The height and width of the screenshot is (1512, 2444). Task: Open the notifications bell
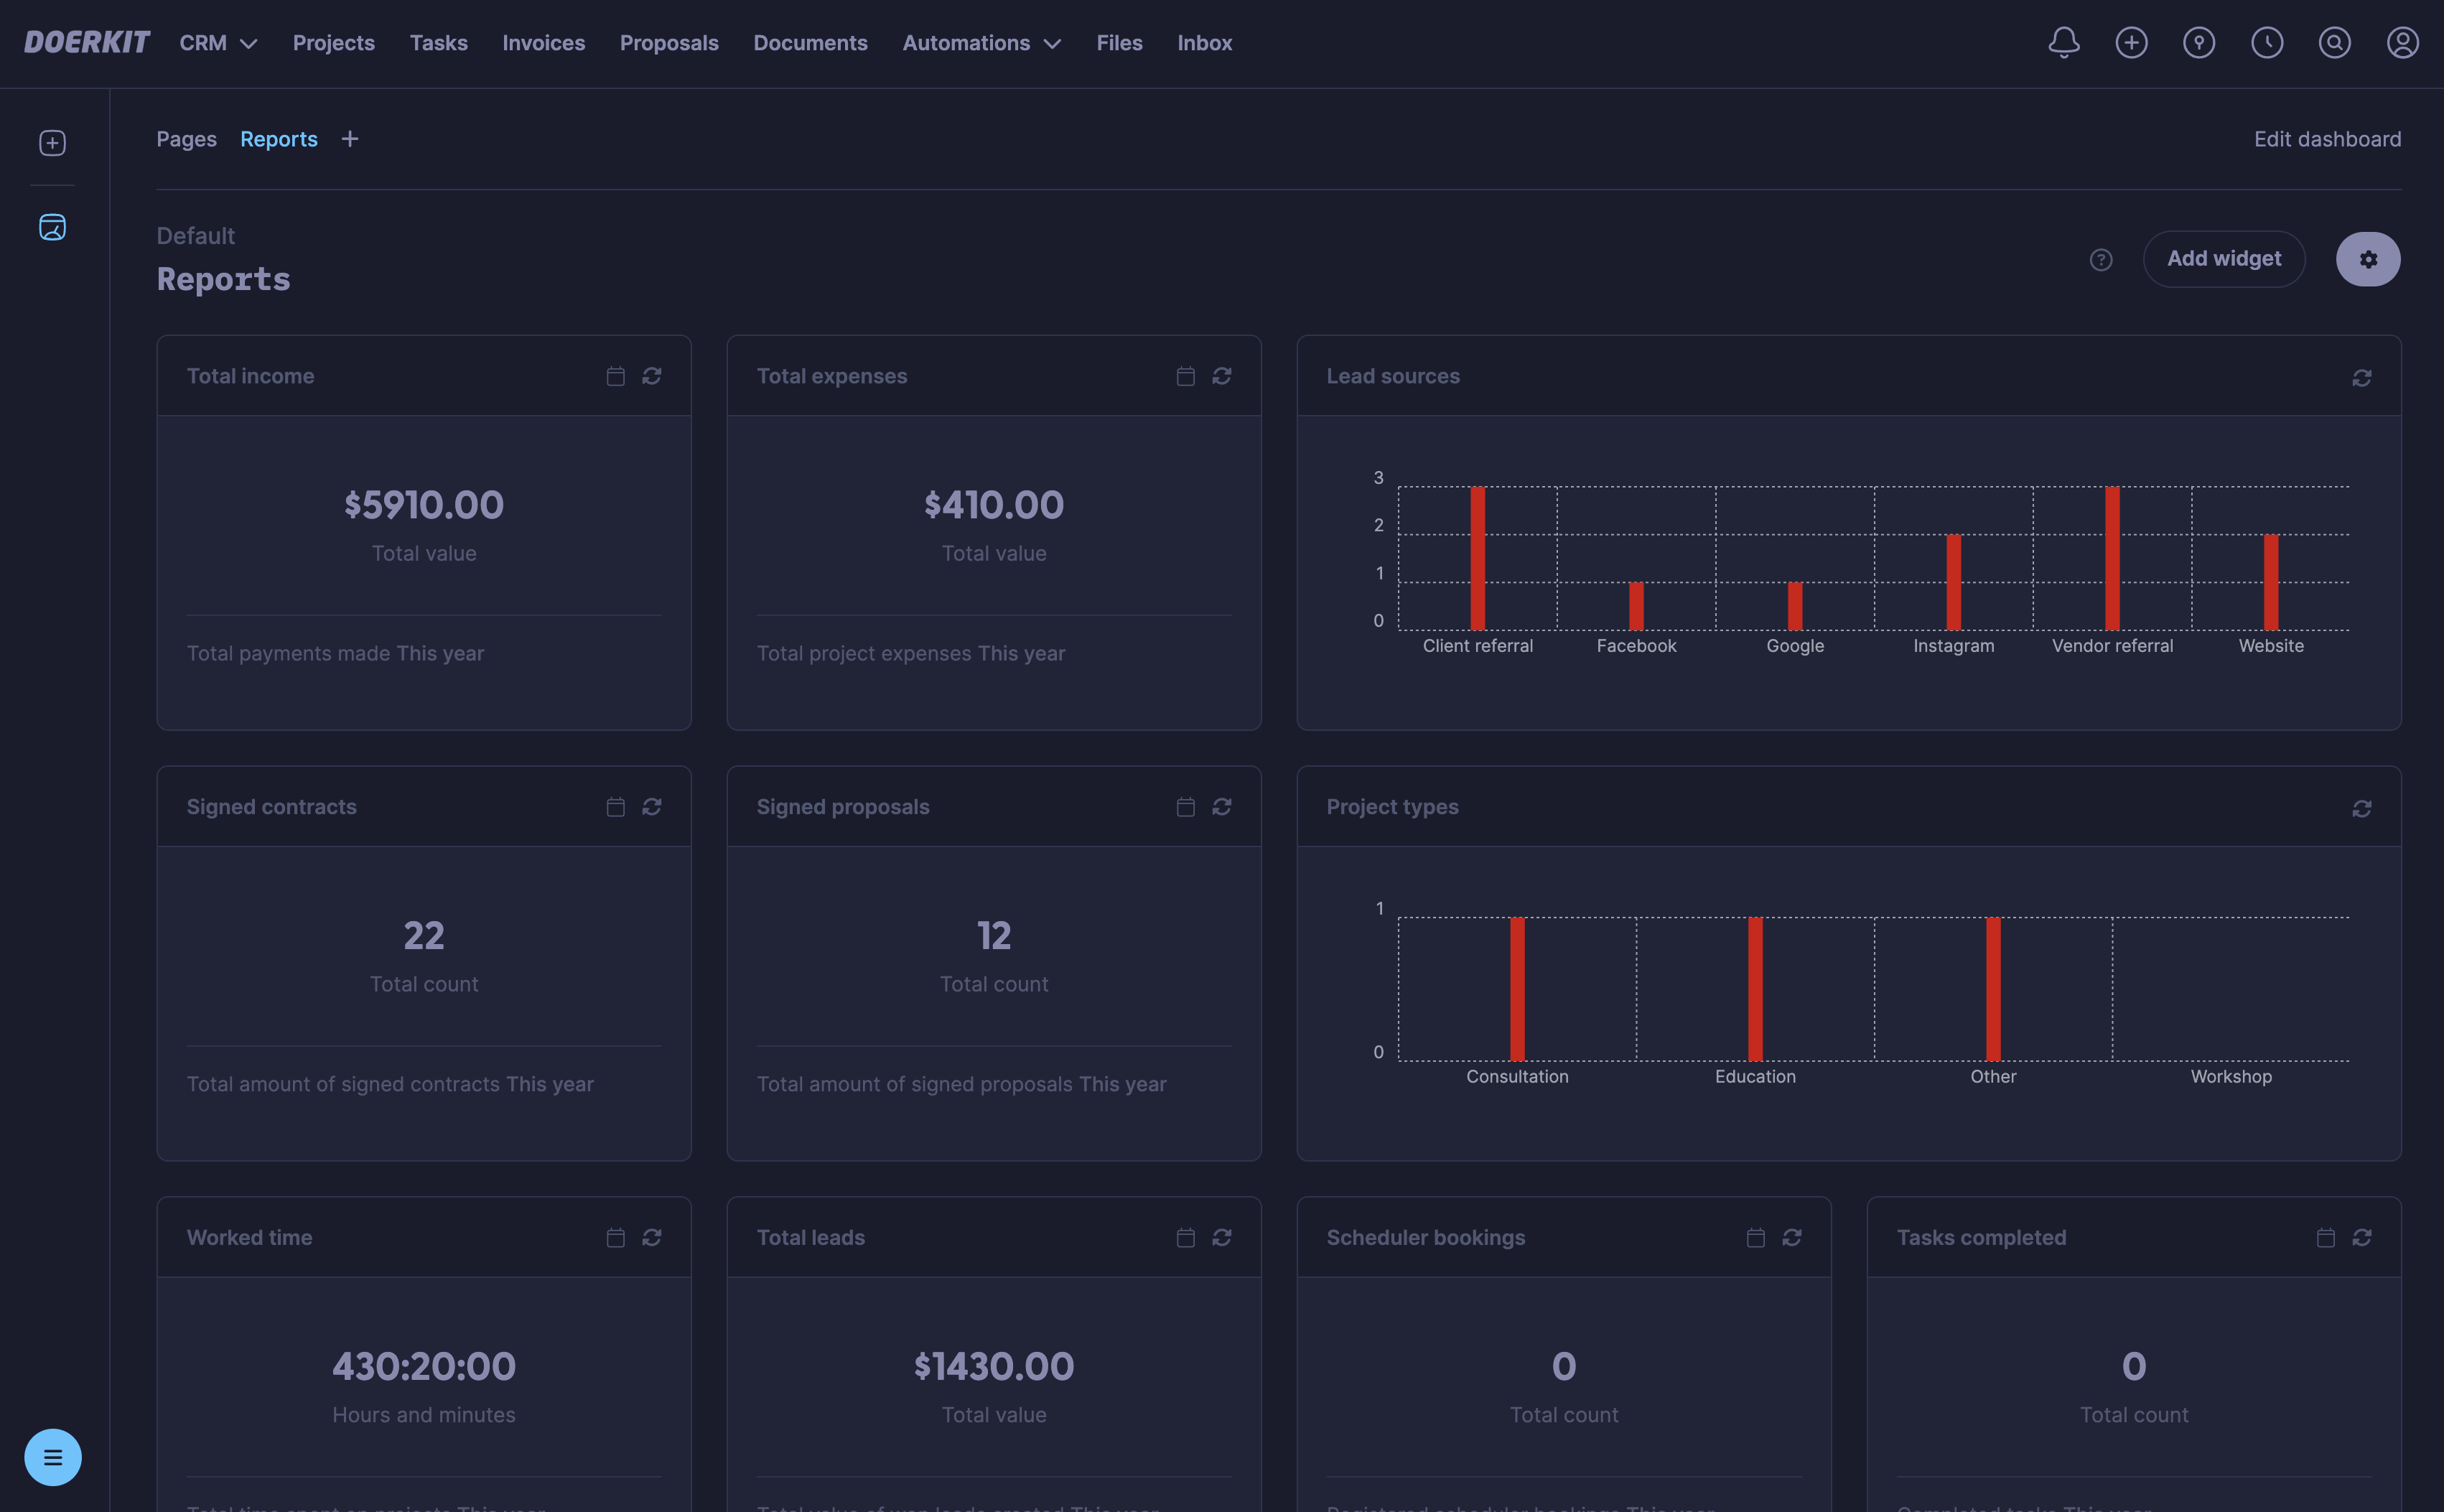coord(2063,43)
